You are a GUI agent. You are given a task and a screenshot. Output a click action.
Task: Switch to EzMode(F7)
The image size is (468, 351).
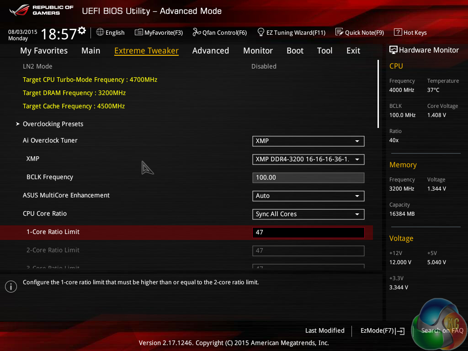pos(383,331)
